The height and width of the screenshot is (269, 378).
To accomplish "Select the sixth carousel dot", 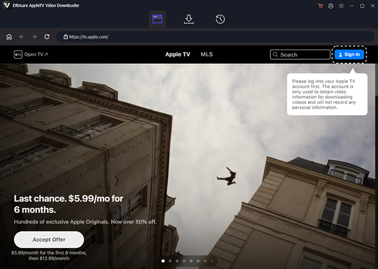I will click(x=198, y=261).
